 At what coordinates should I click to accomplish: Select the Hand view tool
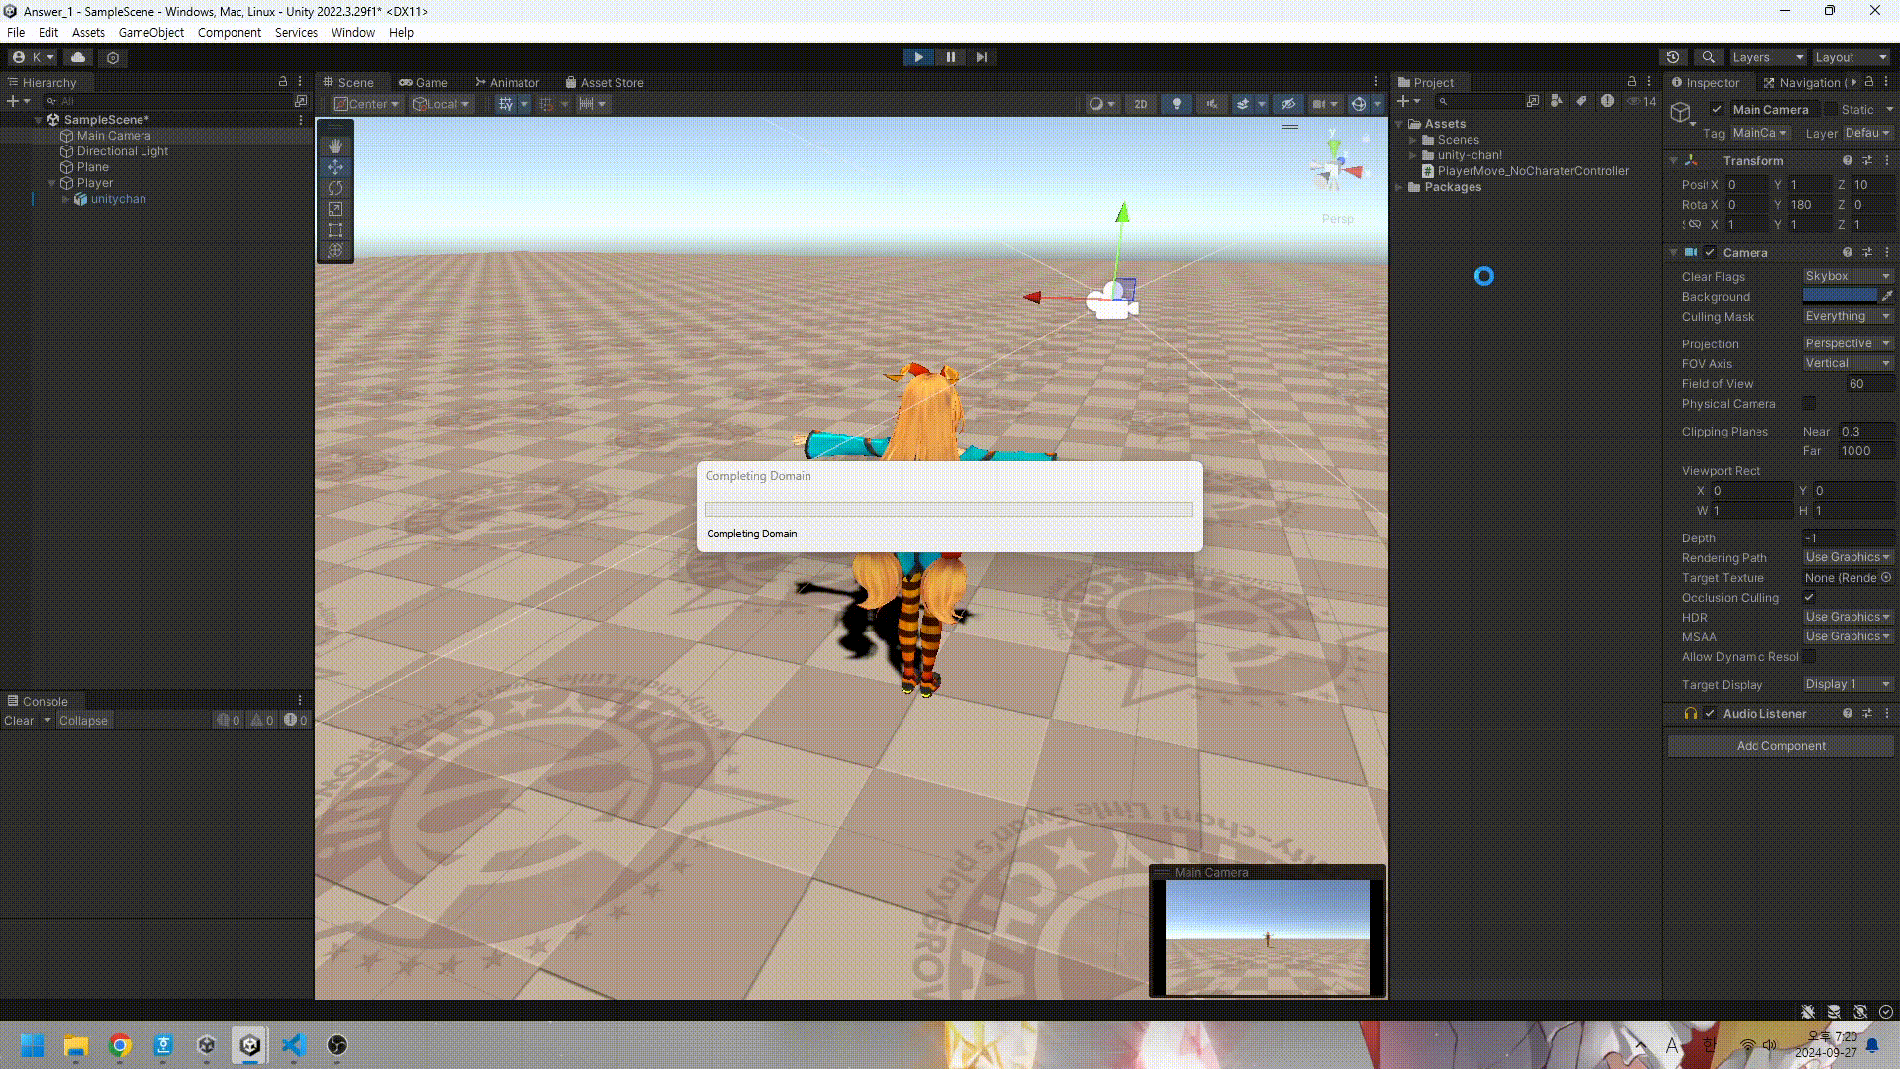tap(335, 146)
